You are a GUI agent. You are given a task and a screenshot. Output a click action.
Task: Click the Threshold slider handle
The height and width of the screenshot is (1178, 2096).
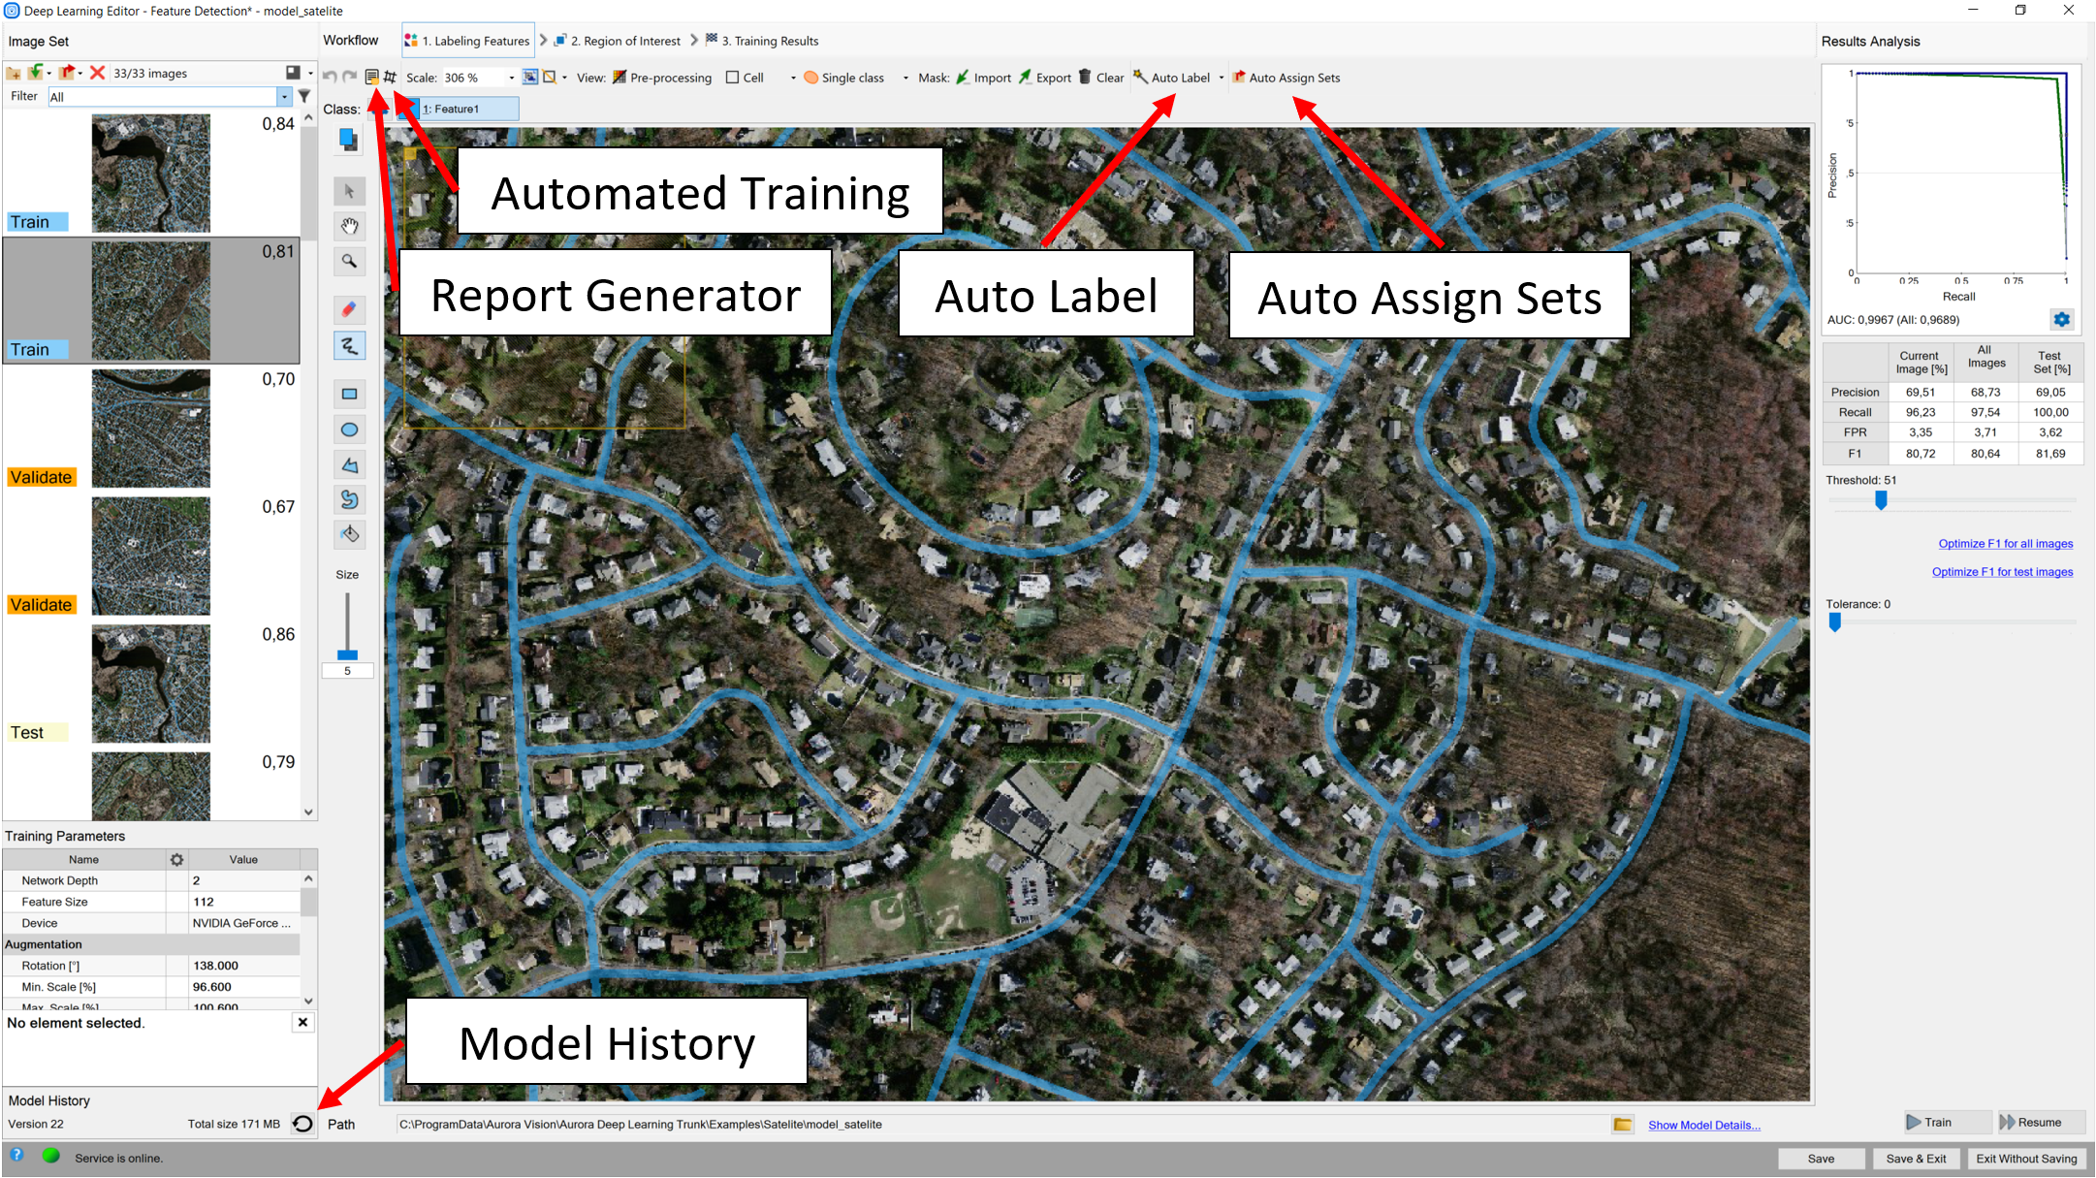click(x=1881, y=500)
